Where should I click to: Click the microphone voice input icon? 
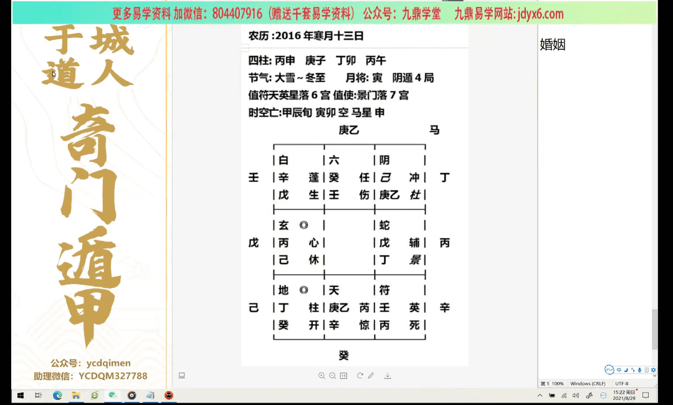640,370
